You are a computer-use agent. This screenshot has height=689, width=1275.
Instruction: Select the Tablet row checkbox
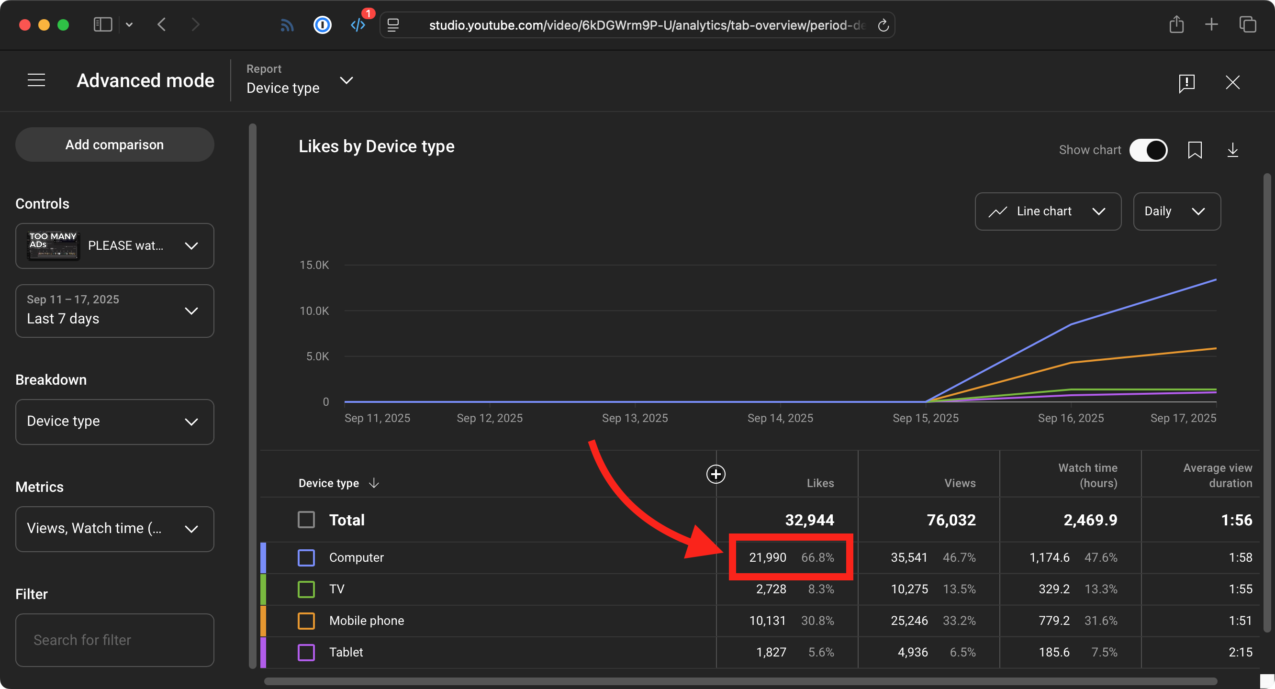[x=306, y=652]
